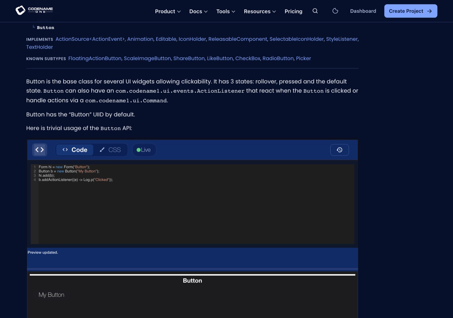Image resolution: width=453 pixels, height=318 pixels.
Task: Open the FloatingActionButton subtype link
Action: (95, 58)
